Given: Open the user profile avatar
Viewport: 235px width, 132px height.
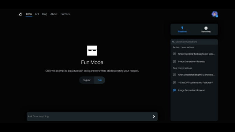Looking at the screenshot, I should [x=214, y=14].
